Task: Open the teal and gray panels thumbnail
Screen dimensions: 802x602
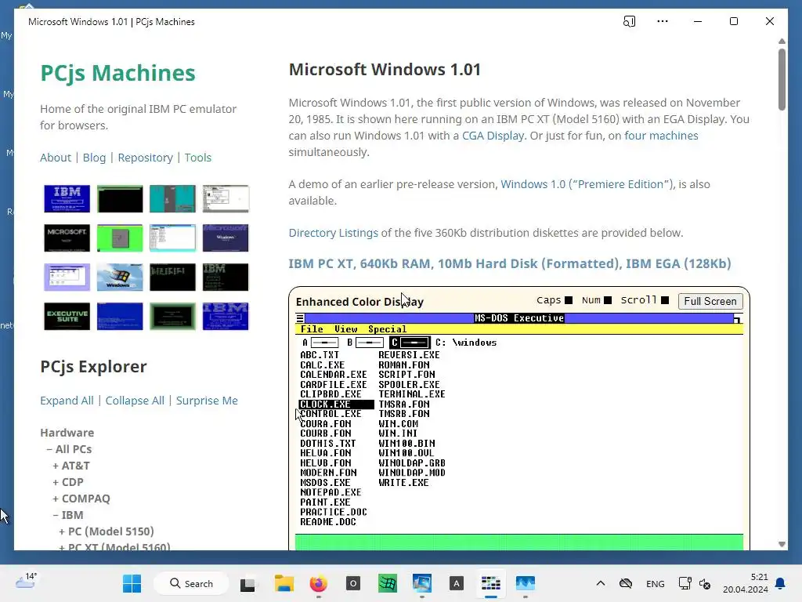Action: [x=172, y=198]
